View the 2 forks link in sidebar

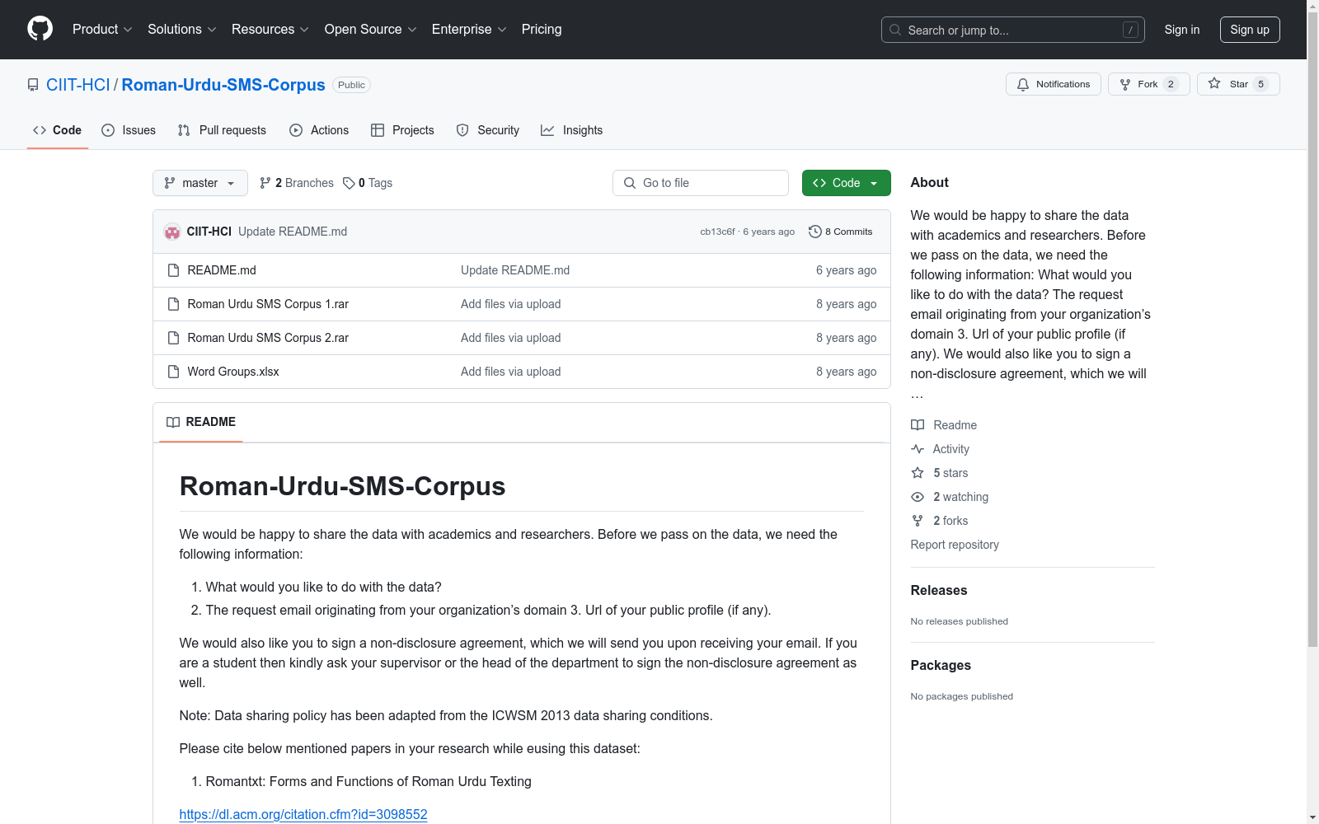point(940,521)
